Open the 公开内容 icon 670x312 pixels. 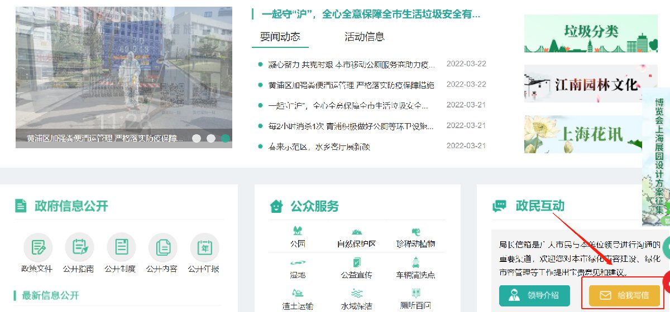coord(162,247)
